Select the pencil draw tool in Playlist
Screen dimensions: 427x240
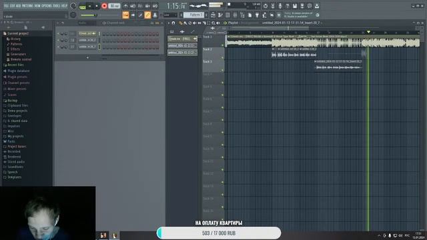coord(180,23)
